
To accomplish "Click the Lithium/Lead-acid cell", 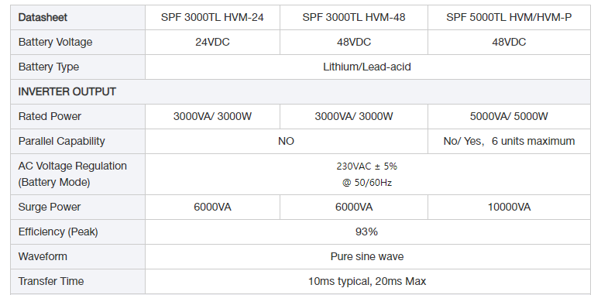I will point(368,67).
